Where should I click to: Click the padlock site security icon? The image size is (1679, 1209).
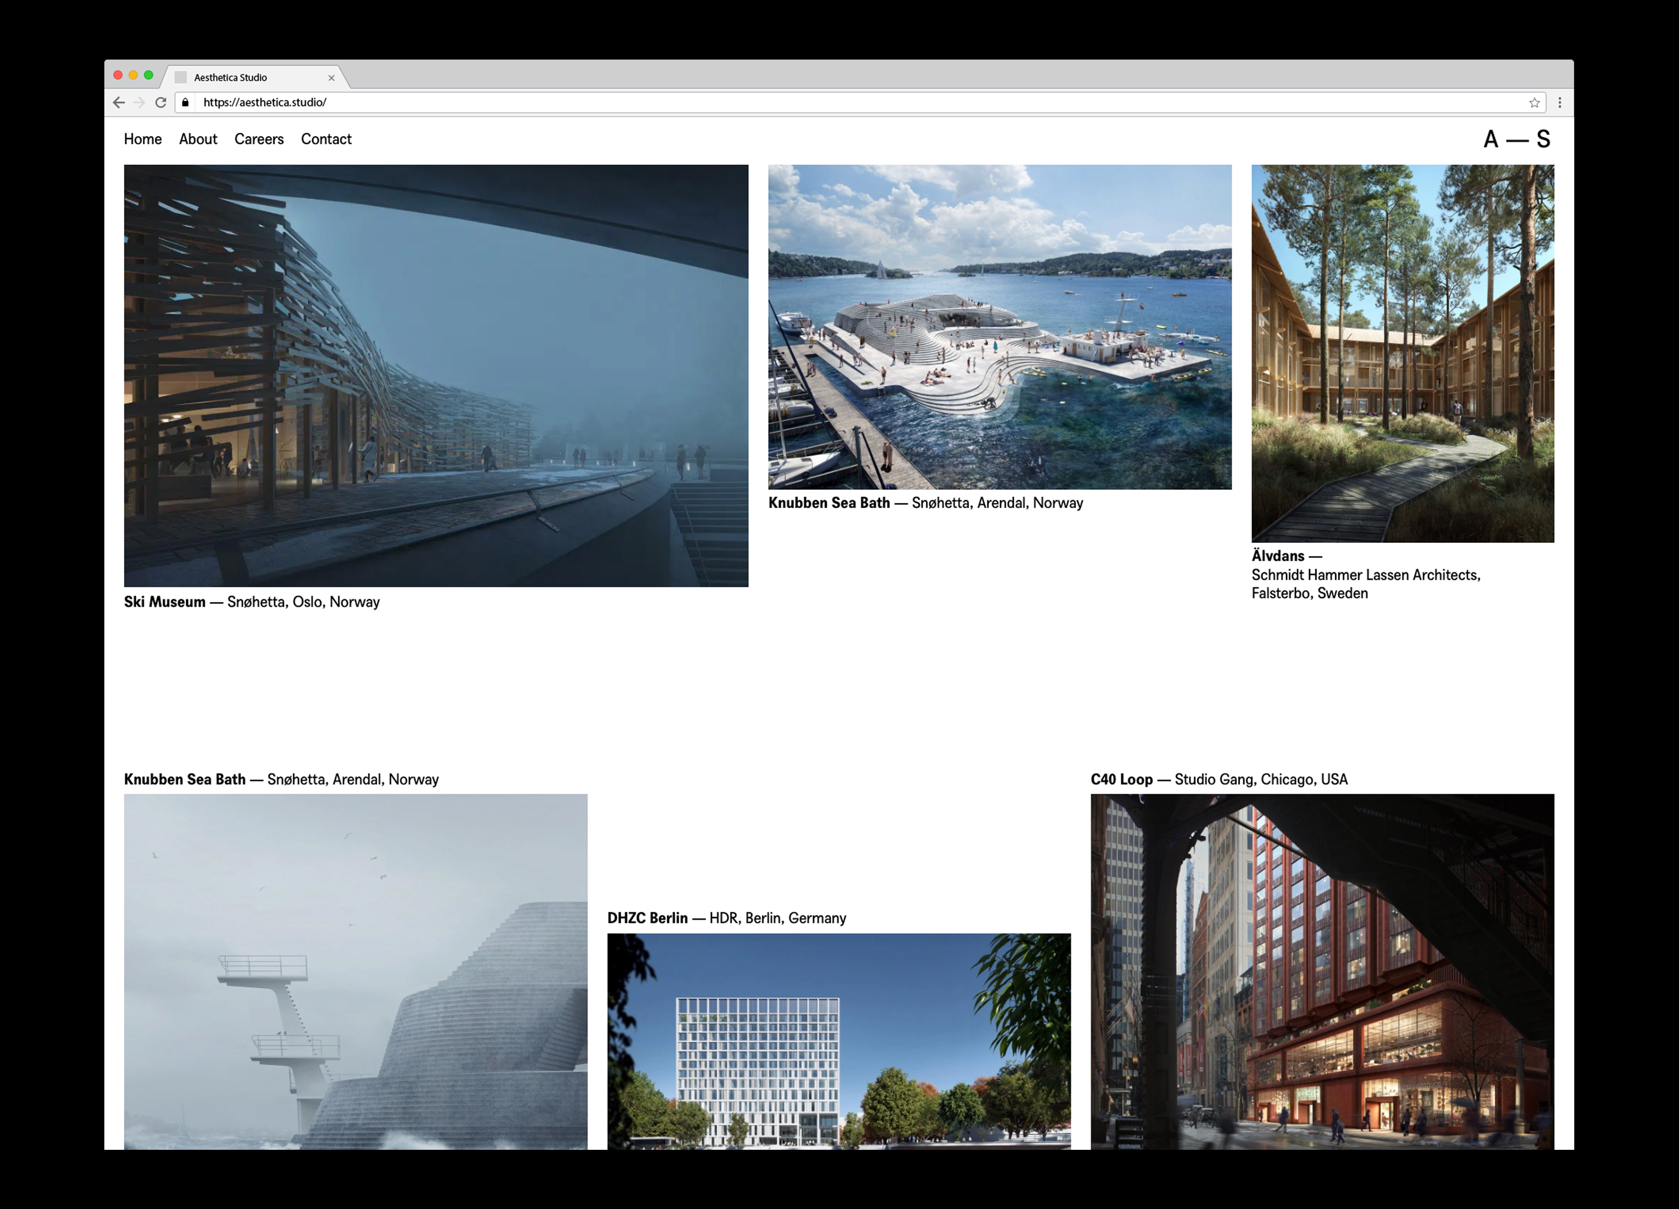click(185, 102)
